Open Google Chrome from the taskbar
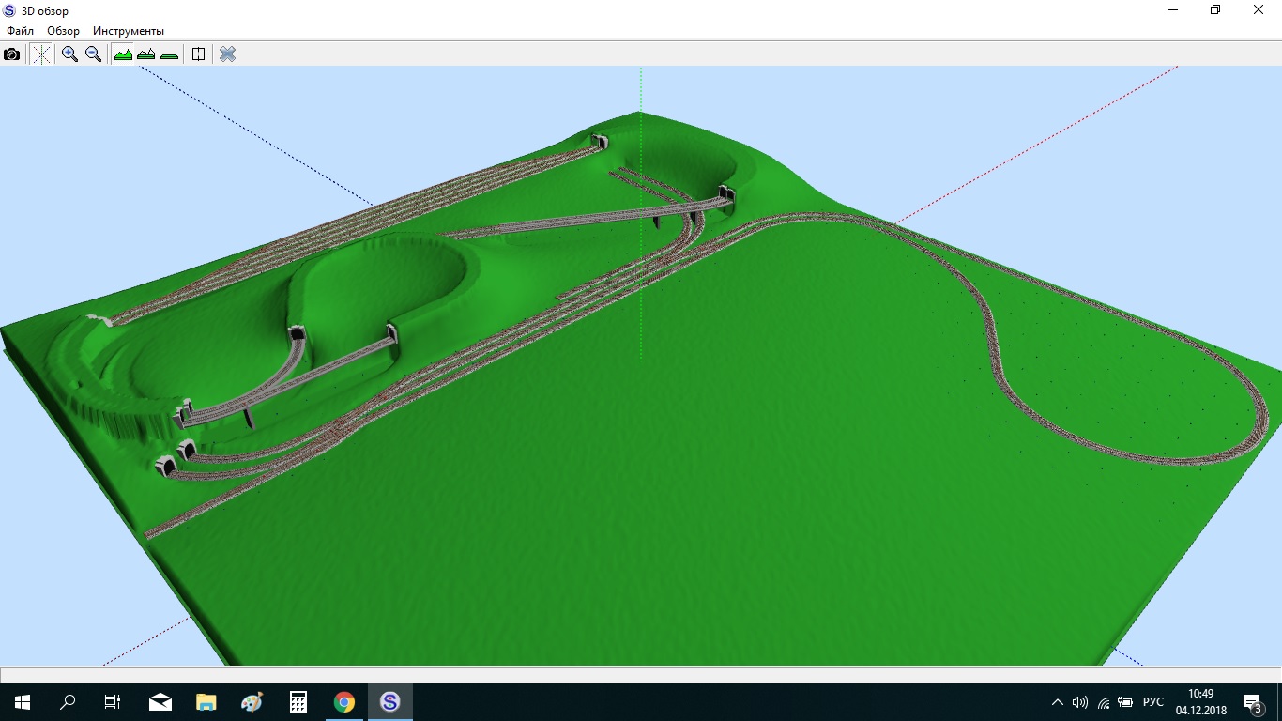The image size is (1282, 721). click(x=344, y=701)
